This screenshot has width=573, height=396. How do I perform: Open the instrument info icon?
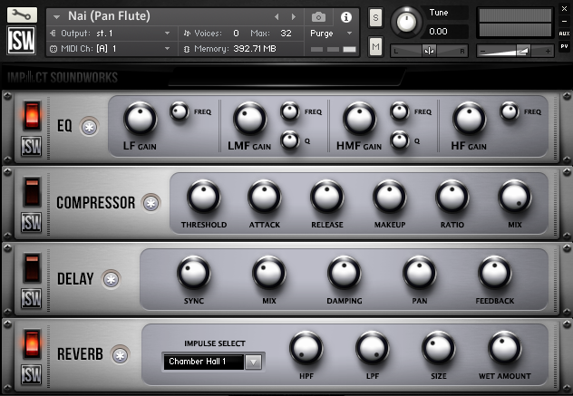[346, 17]
